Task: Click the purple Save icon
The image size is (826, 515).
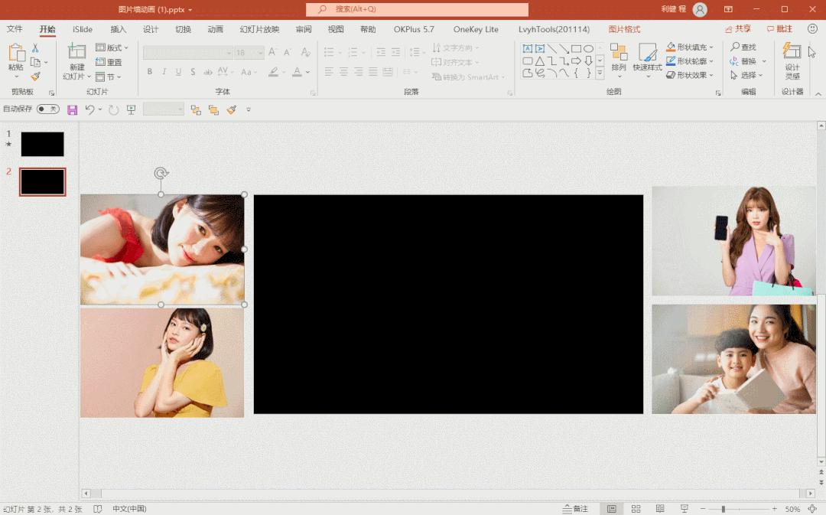Action: coord(73,110)
